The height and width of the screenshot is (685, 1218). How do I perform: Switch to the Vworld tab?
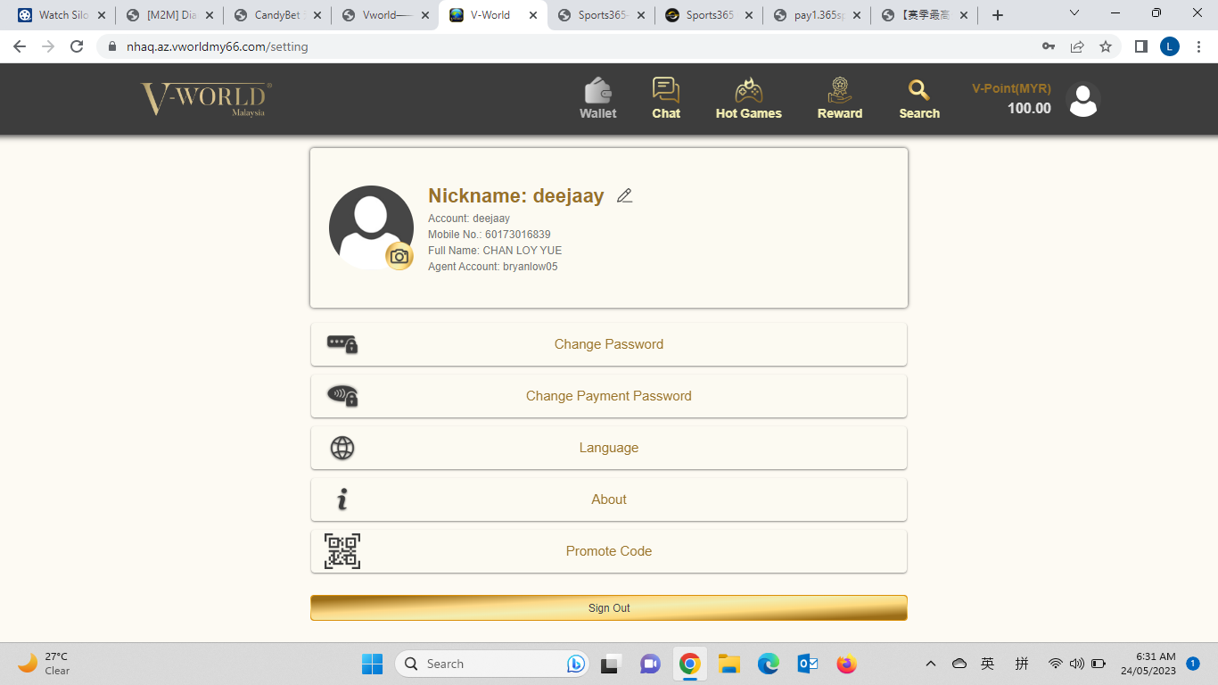pyautogui.click(x=386, y=15)
